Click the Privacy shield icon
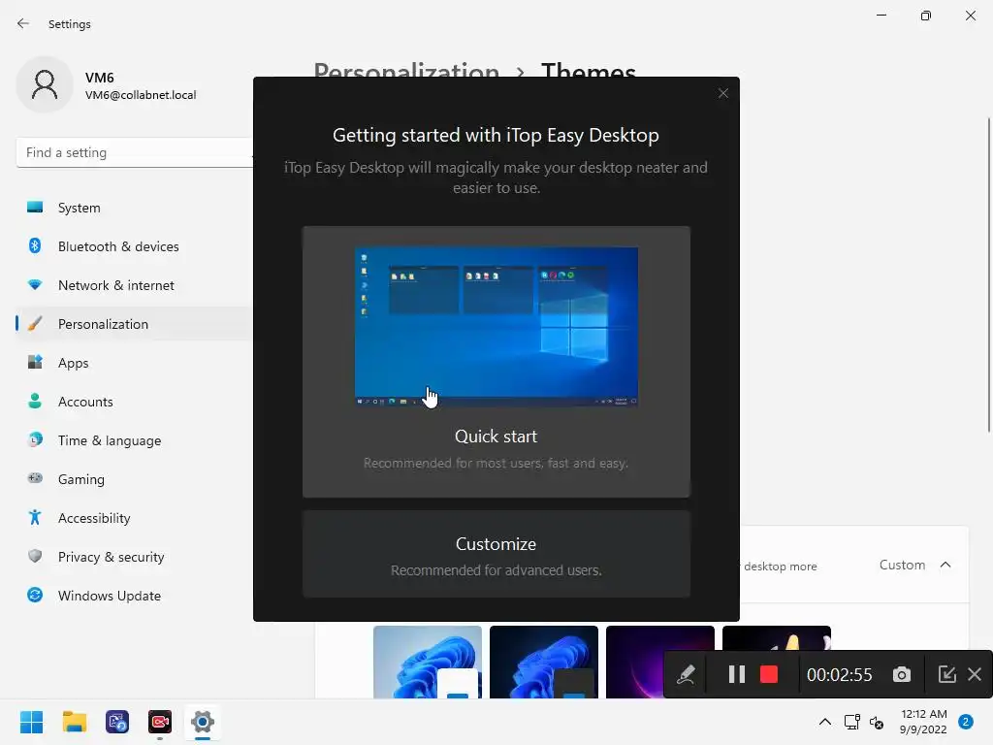The image size is (993, 745). pos(35,556)
